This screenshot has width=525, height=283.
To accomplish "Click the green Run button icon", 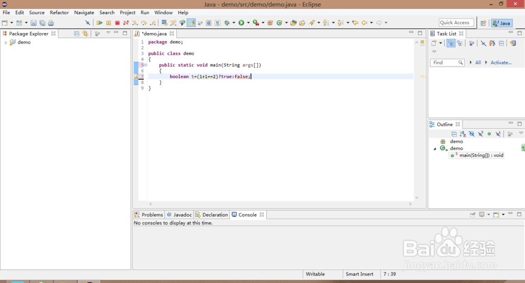I will pyautogui.click(x=241, y=23).
